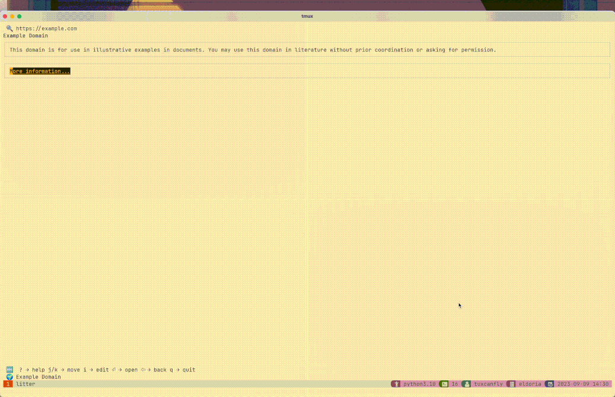Maximize the tmux window with green button

click(x=19, y=16)
